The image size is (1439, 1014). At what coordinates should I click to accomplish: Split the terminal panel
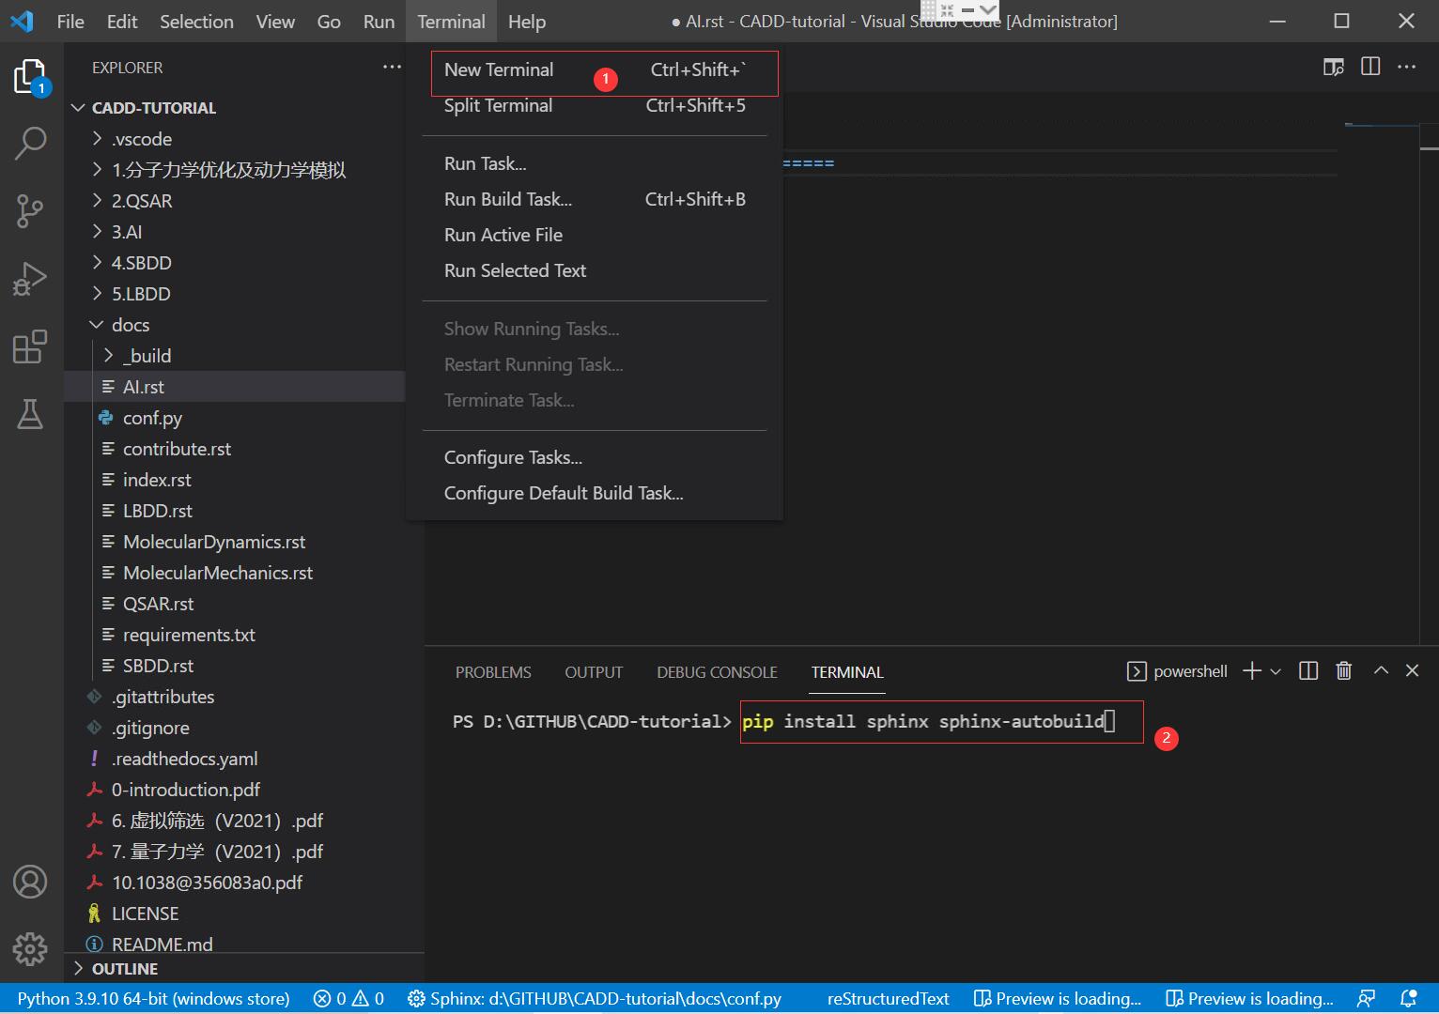[x=1308, y=671]
